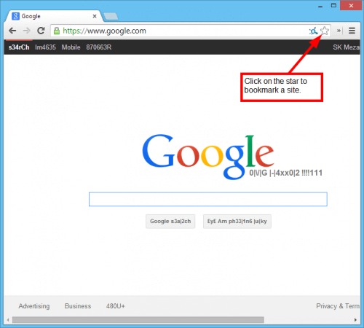The width and height of the screenshot is (364, 328).
Task: Open the Chrome hamburger menu
Action: 352,31
